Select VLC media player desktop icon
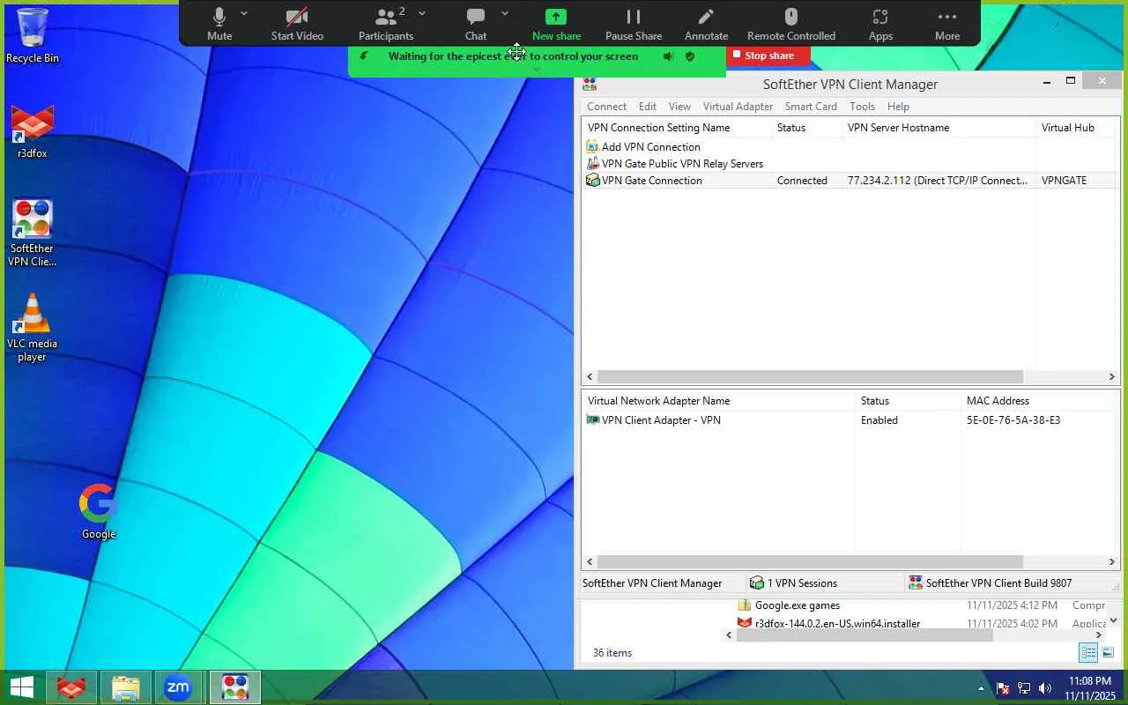The height and width of the screenshot is (705, 1128). pyautogui.click(x=33, y=328)
